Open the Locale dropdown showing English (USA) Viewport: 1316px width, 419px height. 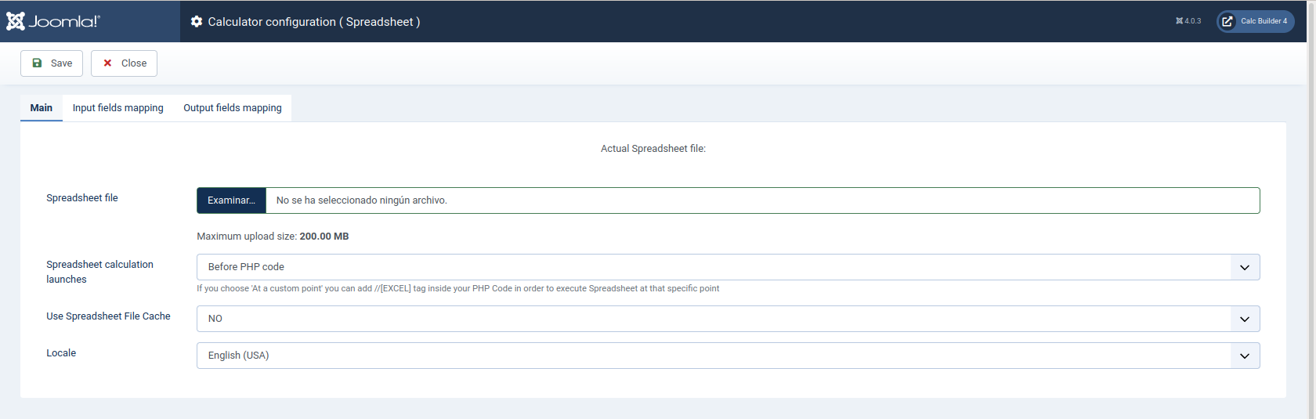728,356
